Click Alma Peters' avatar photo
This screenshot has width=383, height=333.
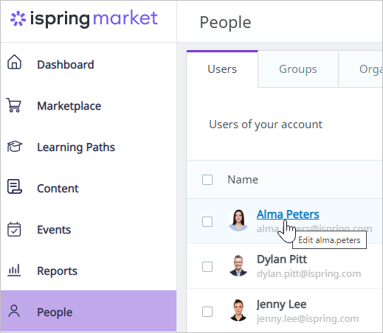pyautogui.click(x=238, y=220)
